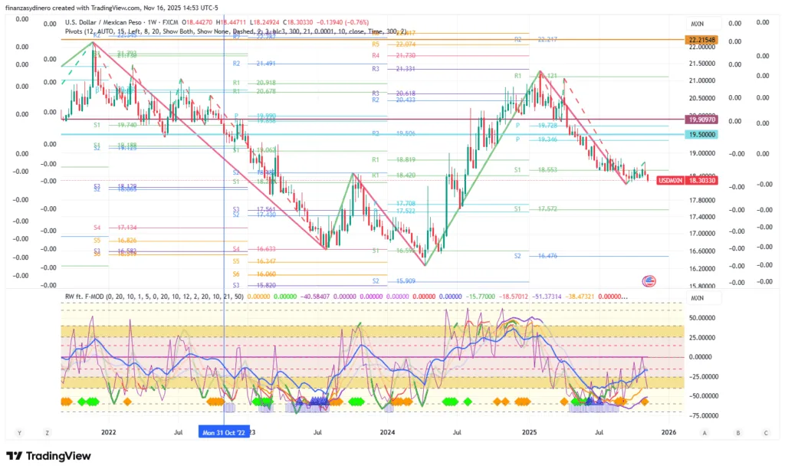The image size is (785, 472).
Task: Click the purple 19.90970 price label
Action: [x=701, y=120]
